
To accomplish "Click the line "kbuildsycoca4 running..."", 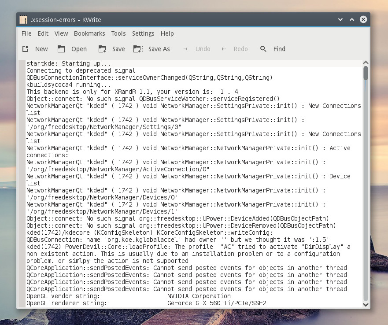I will 69,85.
